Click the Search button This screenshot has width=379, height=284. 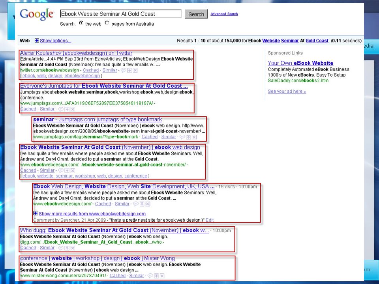[196, 14]
